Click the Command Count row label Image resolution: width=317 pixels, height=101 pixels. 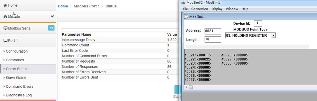click(x=75, y=45)
